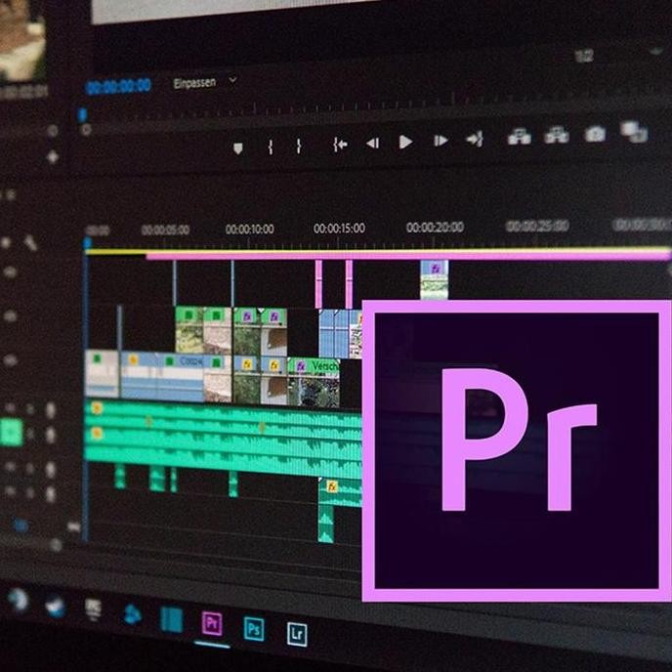Click the Mark Out brace button
Viewport: 672px width, 672px height.
click(x=299, y=147)
